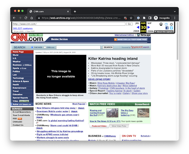189x154 pixels.
Task: Reload the page with the refresh icon
Action: tap(26, 18)
